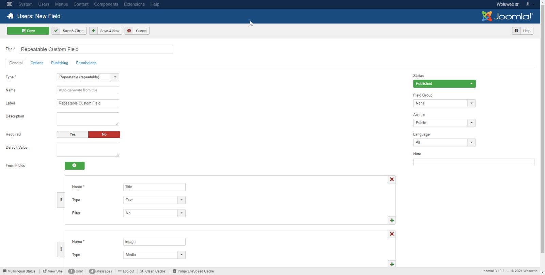
Task: Click the Default Value text area
Action: coord(88,150)
